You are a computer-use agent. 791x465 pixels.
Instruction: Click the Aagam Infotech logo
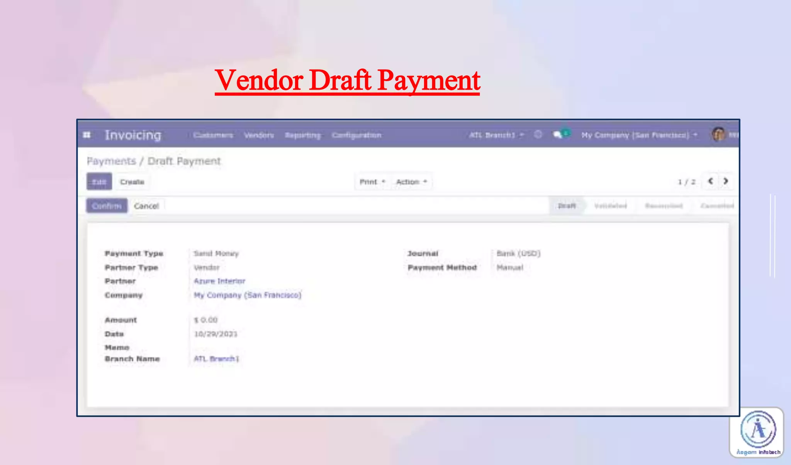[x=757, y=433]
